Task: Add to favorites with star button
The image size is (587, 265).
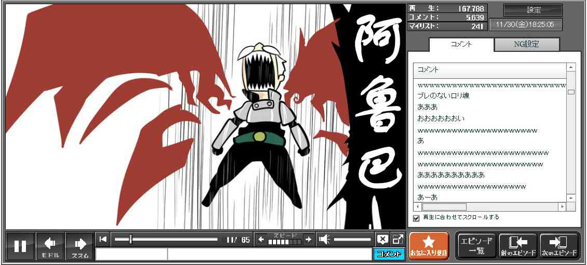Action: [428, 246]
